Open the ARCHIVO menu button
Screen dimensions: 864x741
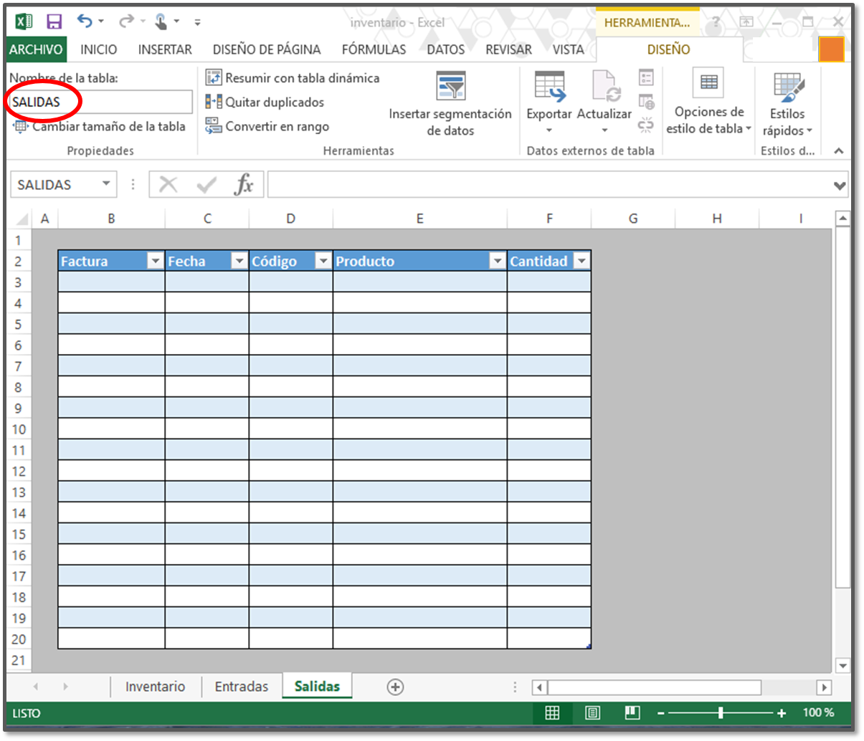point(36,49)
